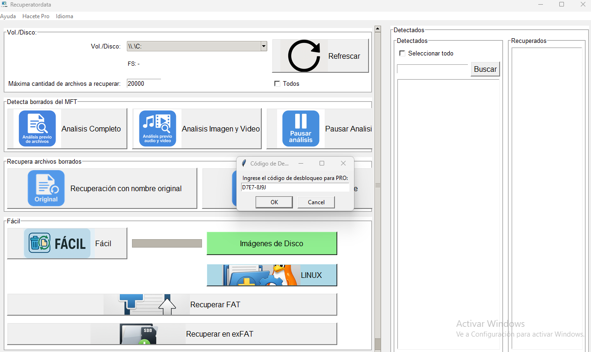
Task: Click the SDD card exFAT icon
Action: pyautogui.click(x=139, y=334)
